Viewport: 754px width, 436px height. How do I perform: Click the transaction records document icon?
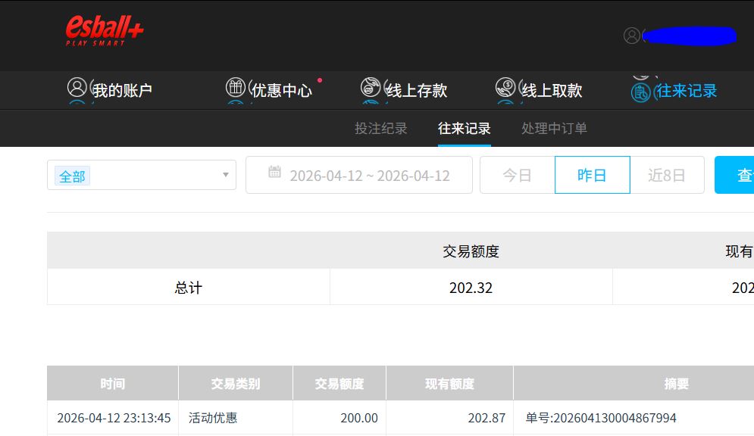641,92
